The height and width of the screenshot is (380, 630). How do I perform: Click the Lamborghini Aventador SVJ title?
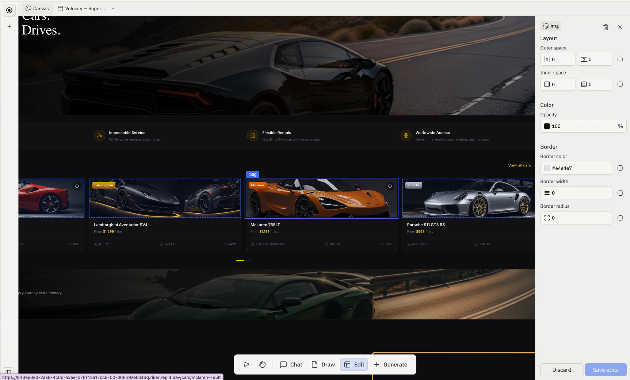click(x=121, y=225)
